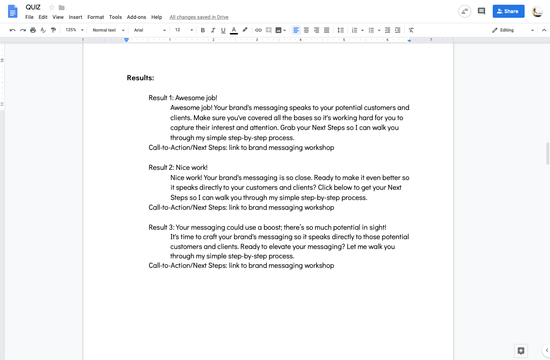Click the right indent marker on ruler
This screenshot has width=550, height=360.
coord(409,40)
